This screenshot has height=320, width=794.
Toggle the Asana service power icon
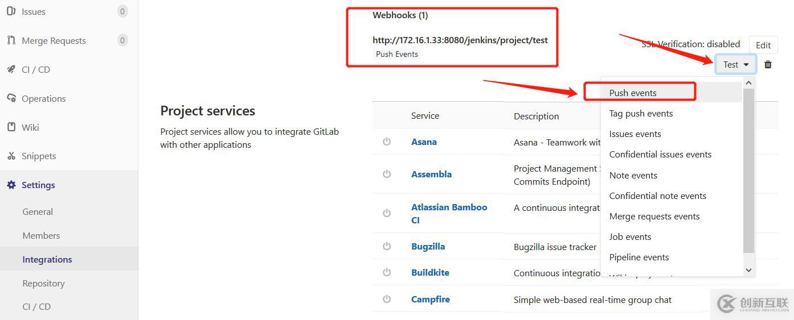click(387, 142)
